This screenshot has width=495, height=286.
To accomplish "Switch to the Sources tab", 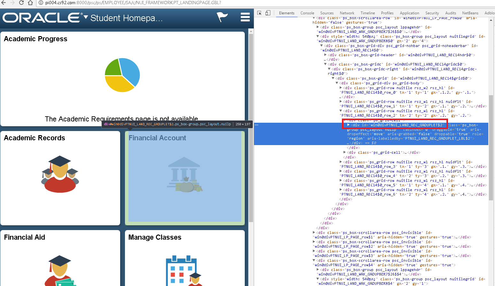I will (327, 13).
